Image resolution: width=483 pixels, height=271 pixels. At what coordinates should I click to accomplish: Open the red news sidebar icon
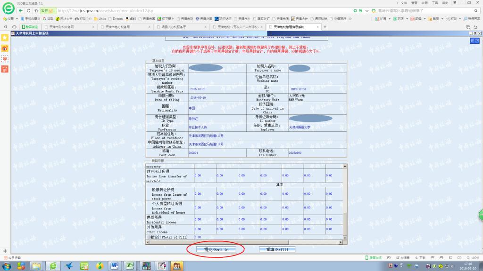(x=5, y=69)
